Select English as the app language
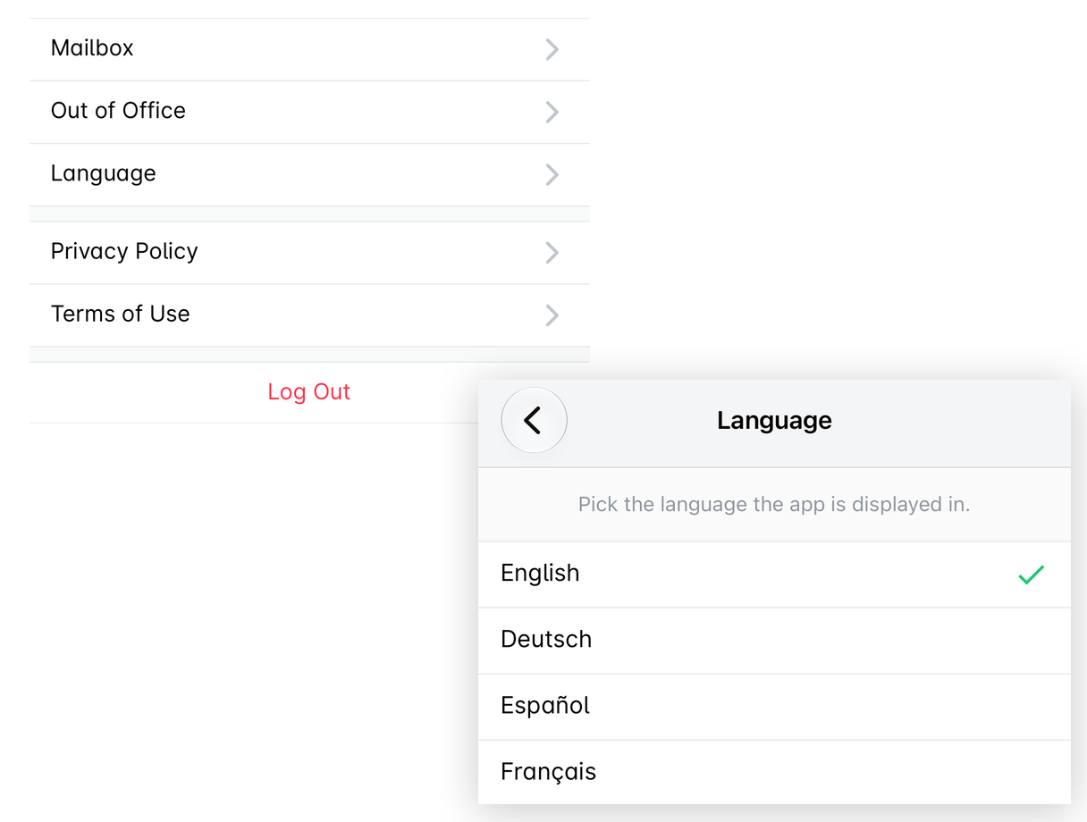The image size is (1087, 822). [774, 575]
